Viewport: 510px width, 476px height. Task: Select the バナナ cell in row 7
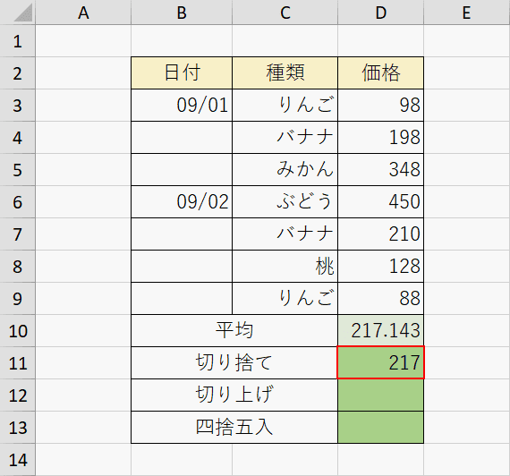pyautogui.click(x=285, y=234)
